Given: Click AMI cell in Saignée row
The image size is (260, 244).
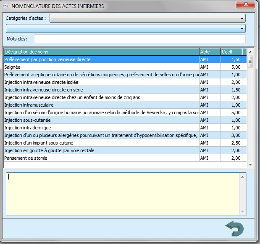Looking at the screenshot, I should pos(210,67).
